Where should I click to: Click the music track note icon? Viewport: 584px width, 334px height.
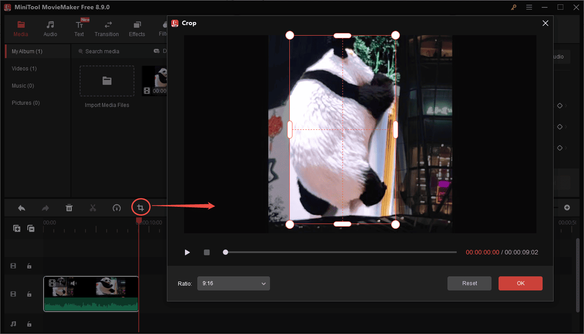pos(13,324)
